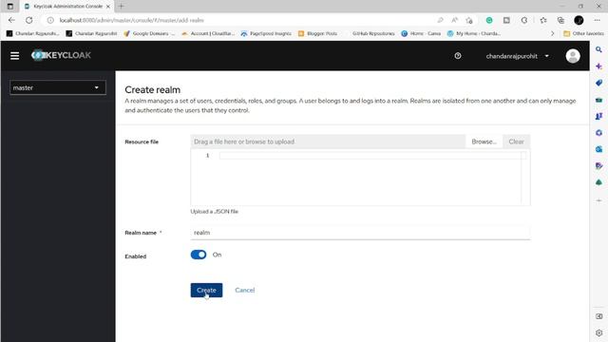The width and height of the screenshot is (608, 342).
Task: Open the Google Domains bookmark
Action: 149,34
